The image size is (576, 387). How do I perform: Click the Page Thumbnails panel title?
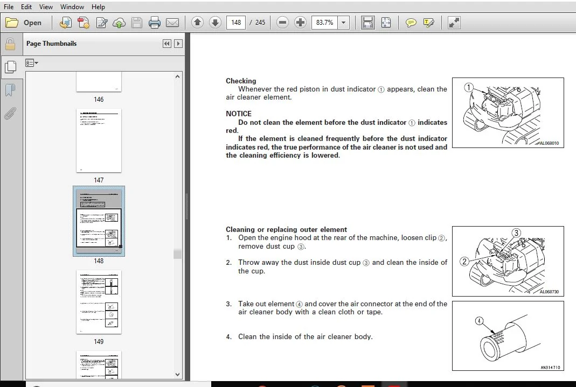[51, 43]
